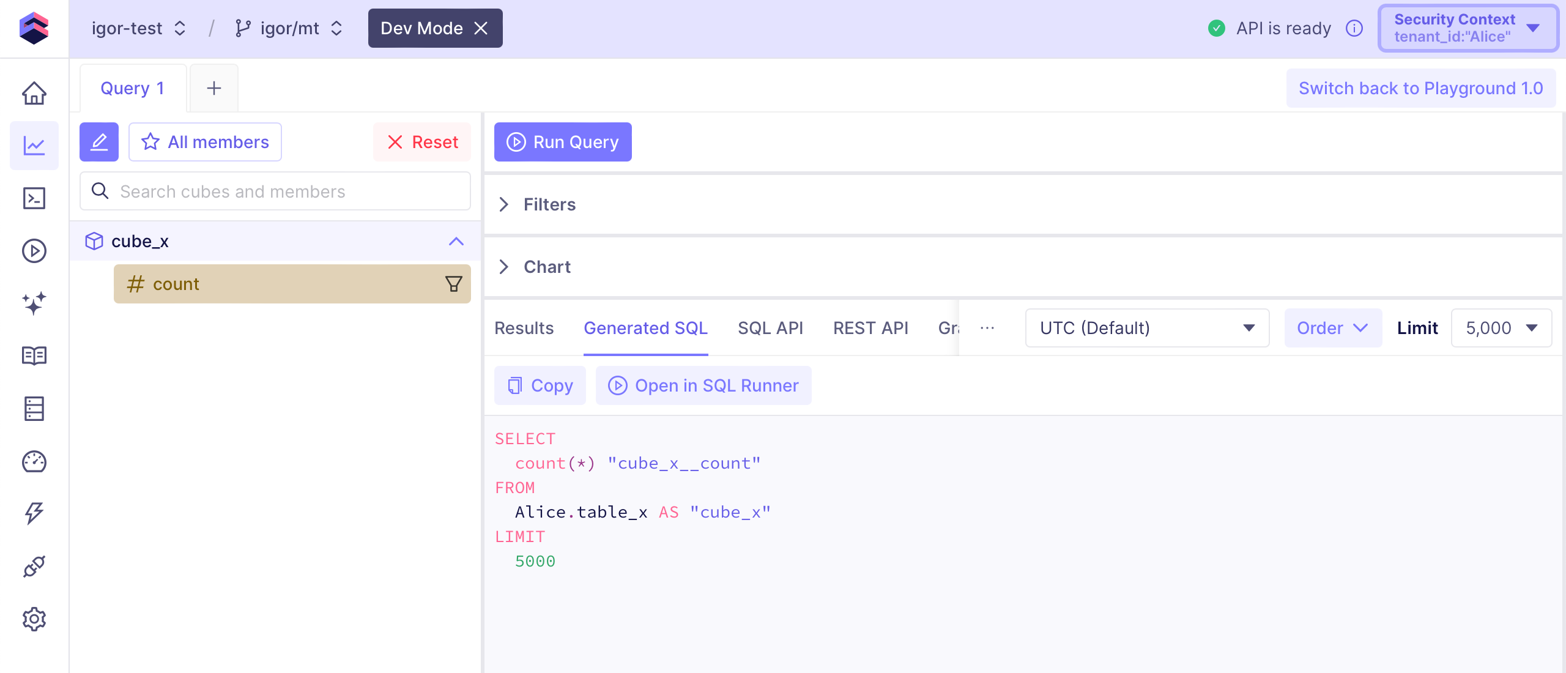Open the SQL Runner terminal icon

click(x=34, y=198)
